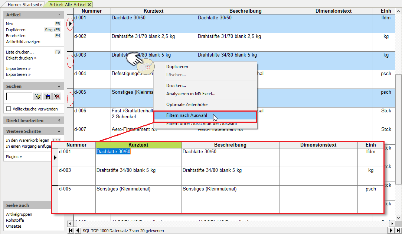Choose 'Filtern nach Auswahl' in context menu
The image size is (402, 234).
186,115
